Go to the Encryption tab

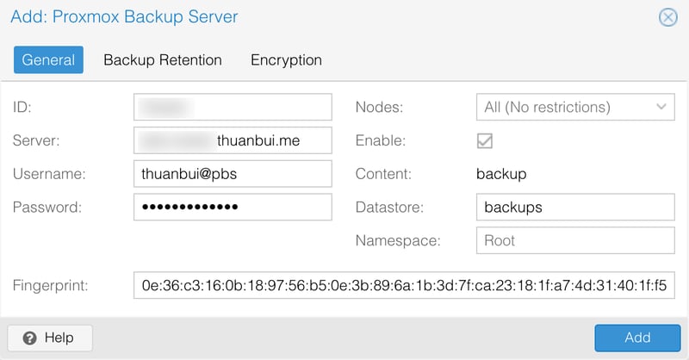pos(286,60)
